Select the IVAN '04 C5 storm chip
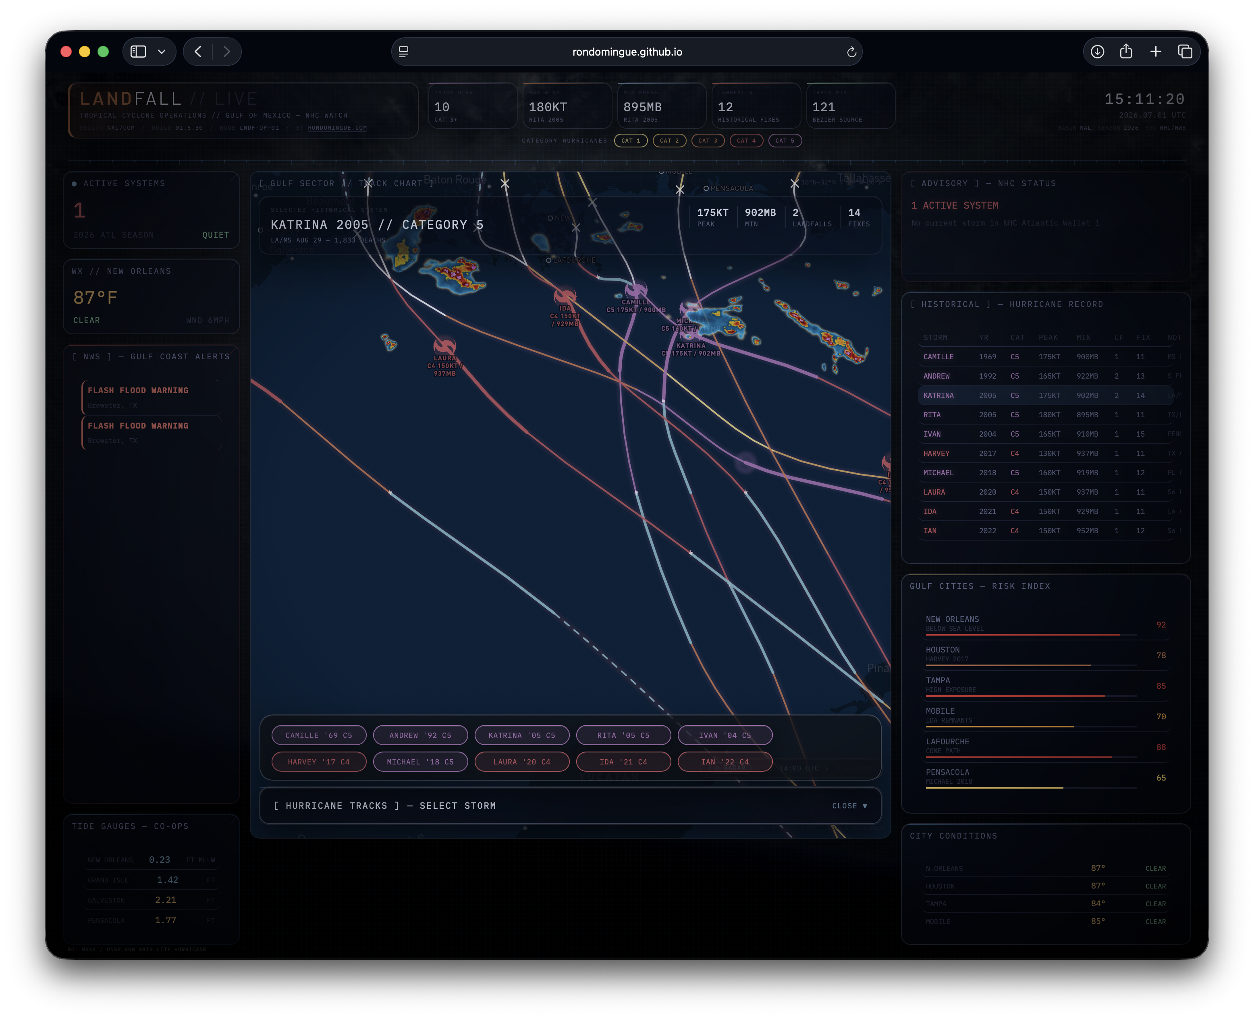 [x=725, y=735]
